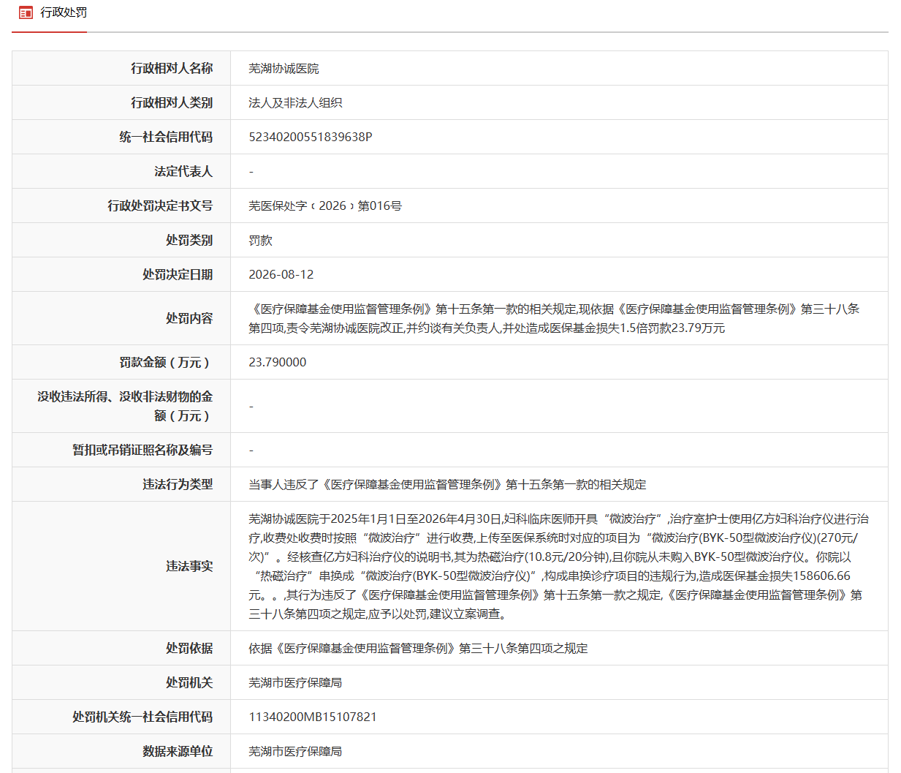901x773 pixels.
Task: Select the 处罚依据 value citing 第三十八条第四项
Action: [418, 648]
